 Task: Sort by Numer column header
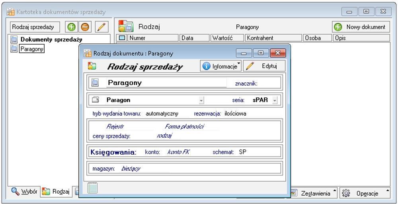pyautogui.click(x=153, y=38)
